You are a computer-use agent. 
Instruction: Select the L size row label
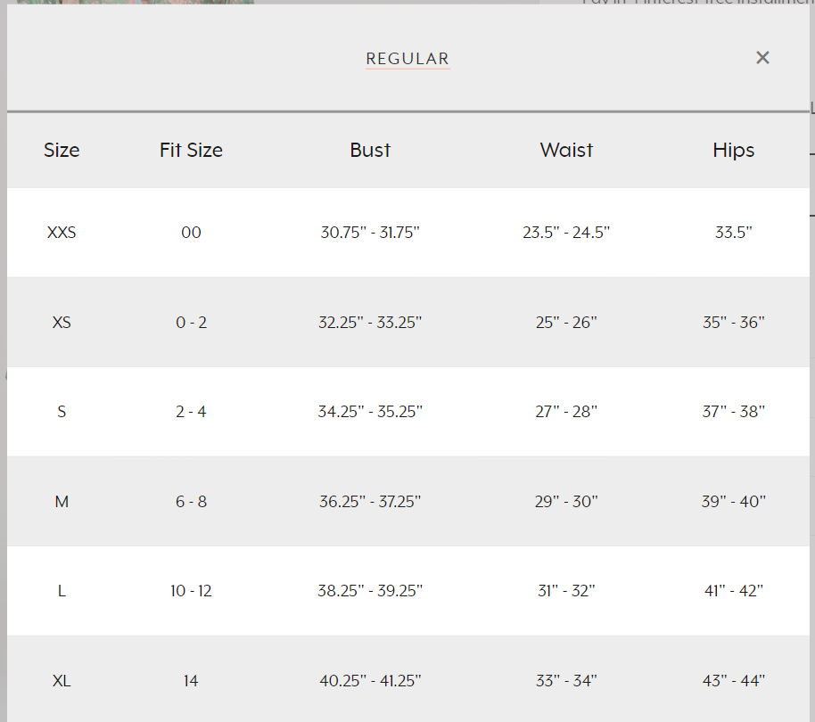click(62, 591)
